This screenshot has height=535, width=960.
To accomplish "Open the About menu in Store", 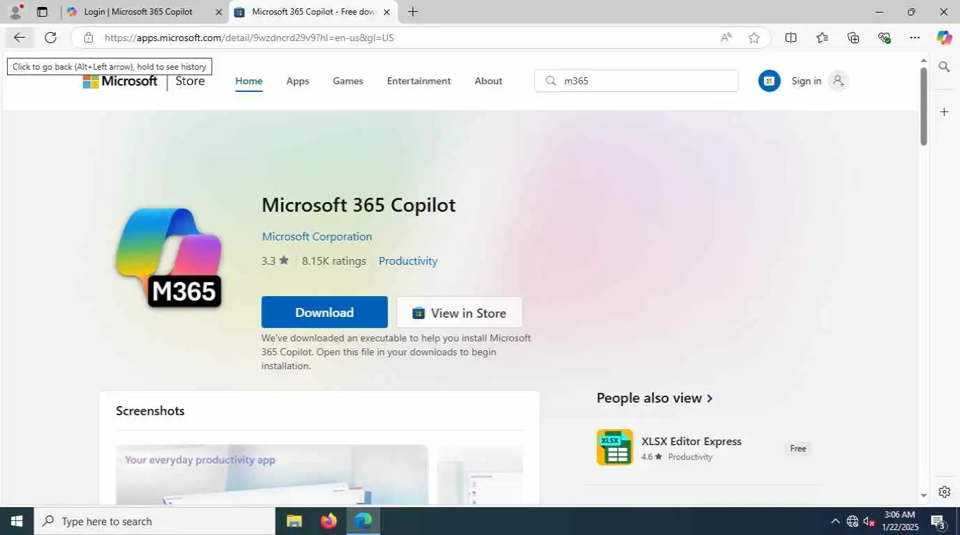I will click(488, 81).
